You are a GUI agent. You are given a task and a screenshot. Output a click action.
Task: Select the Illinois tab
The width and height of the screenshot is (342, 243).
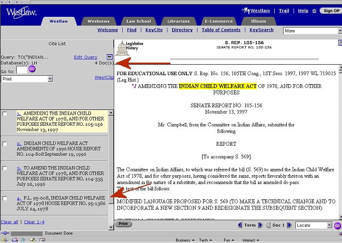point(259,21)
